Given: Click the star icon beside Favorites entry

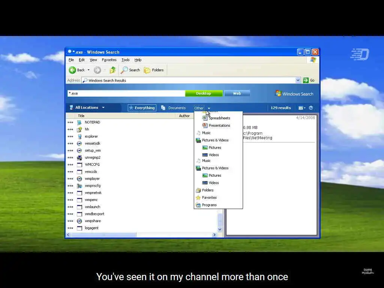Looking at the screenshot, I should pos(198,198).
